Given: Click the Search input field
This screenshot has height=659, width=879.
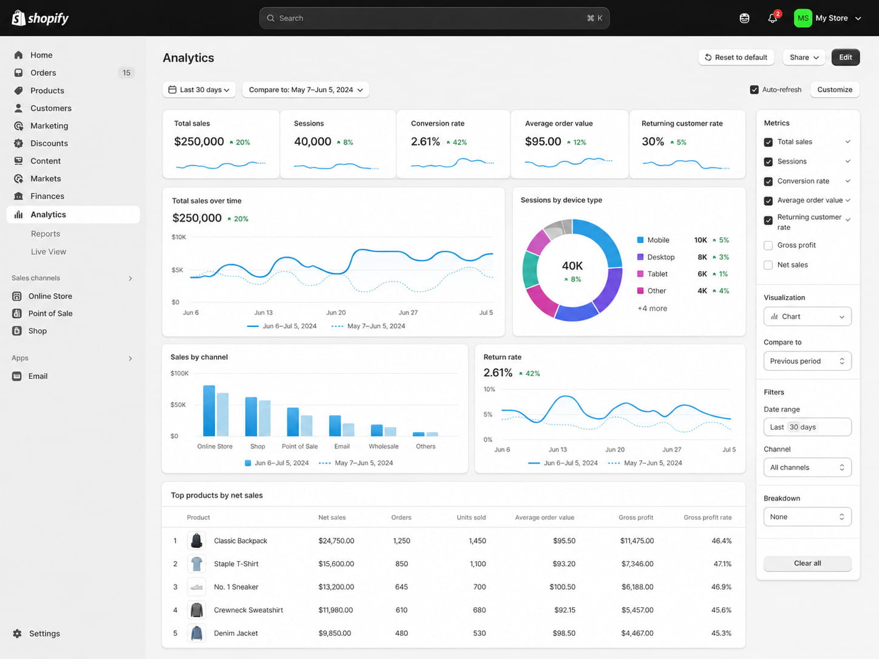Looking at the screenshot, I should point(434,18).
